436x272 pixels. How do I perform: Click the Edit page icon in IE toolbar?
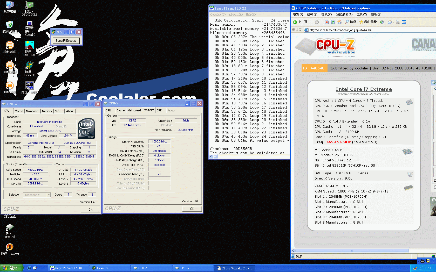click(404, 22)
